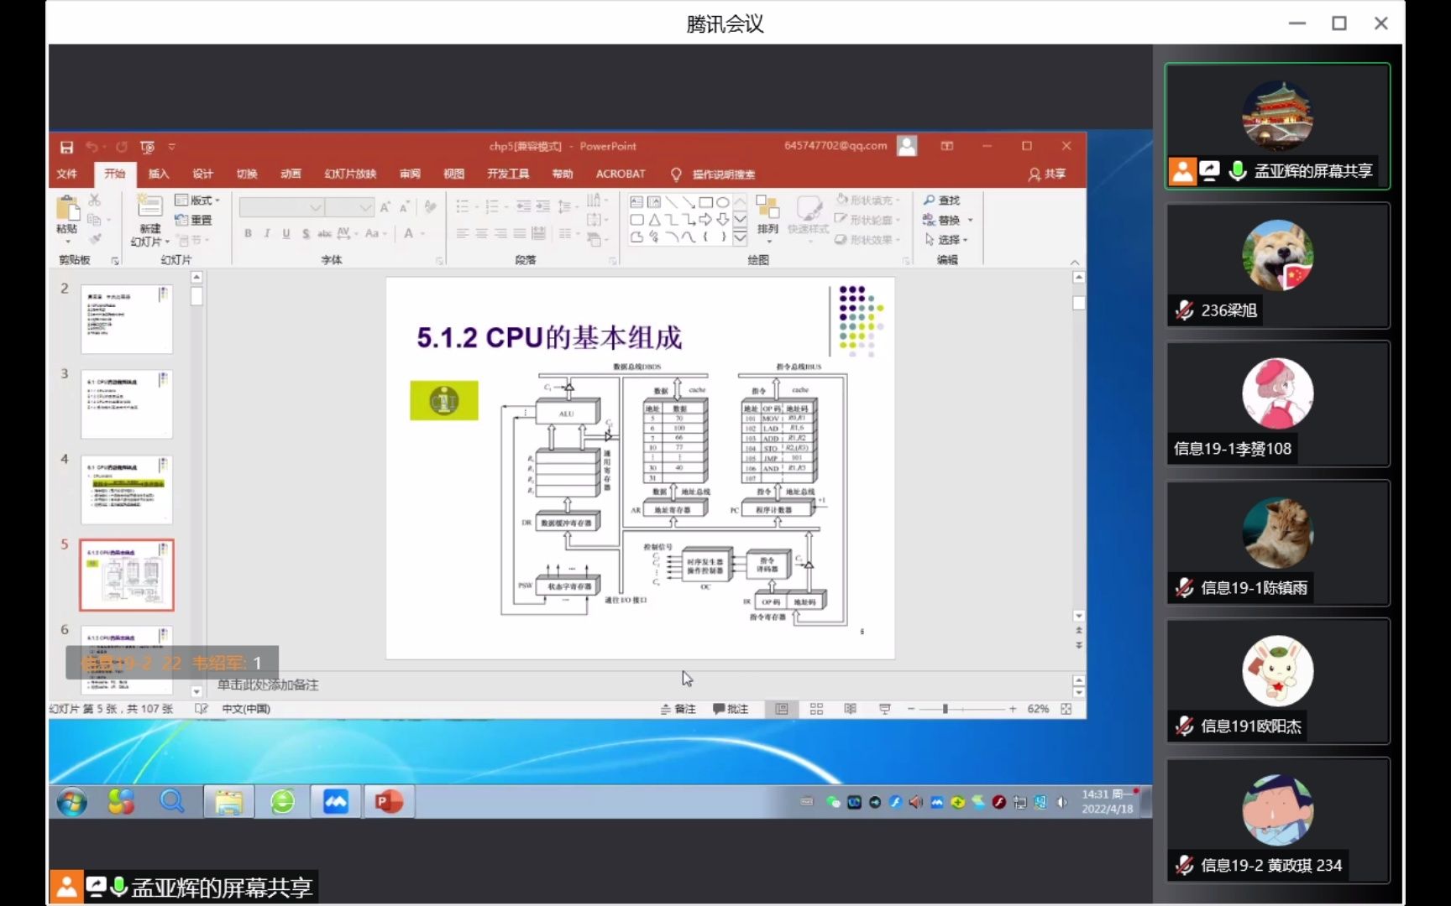This screenshot has width=1451, height=906.
Task: Select the triangle shape in gallery
Action: pyautogui.click(x=654, y=220)
